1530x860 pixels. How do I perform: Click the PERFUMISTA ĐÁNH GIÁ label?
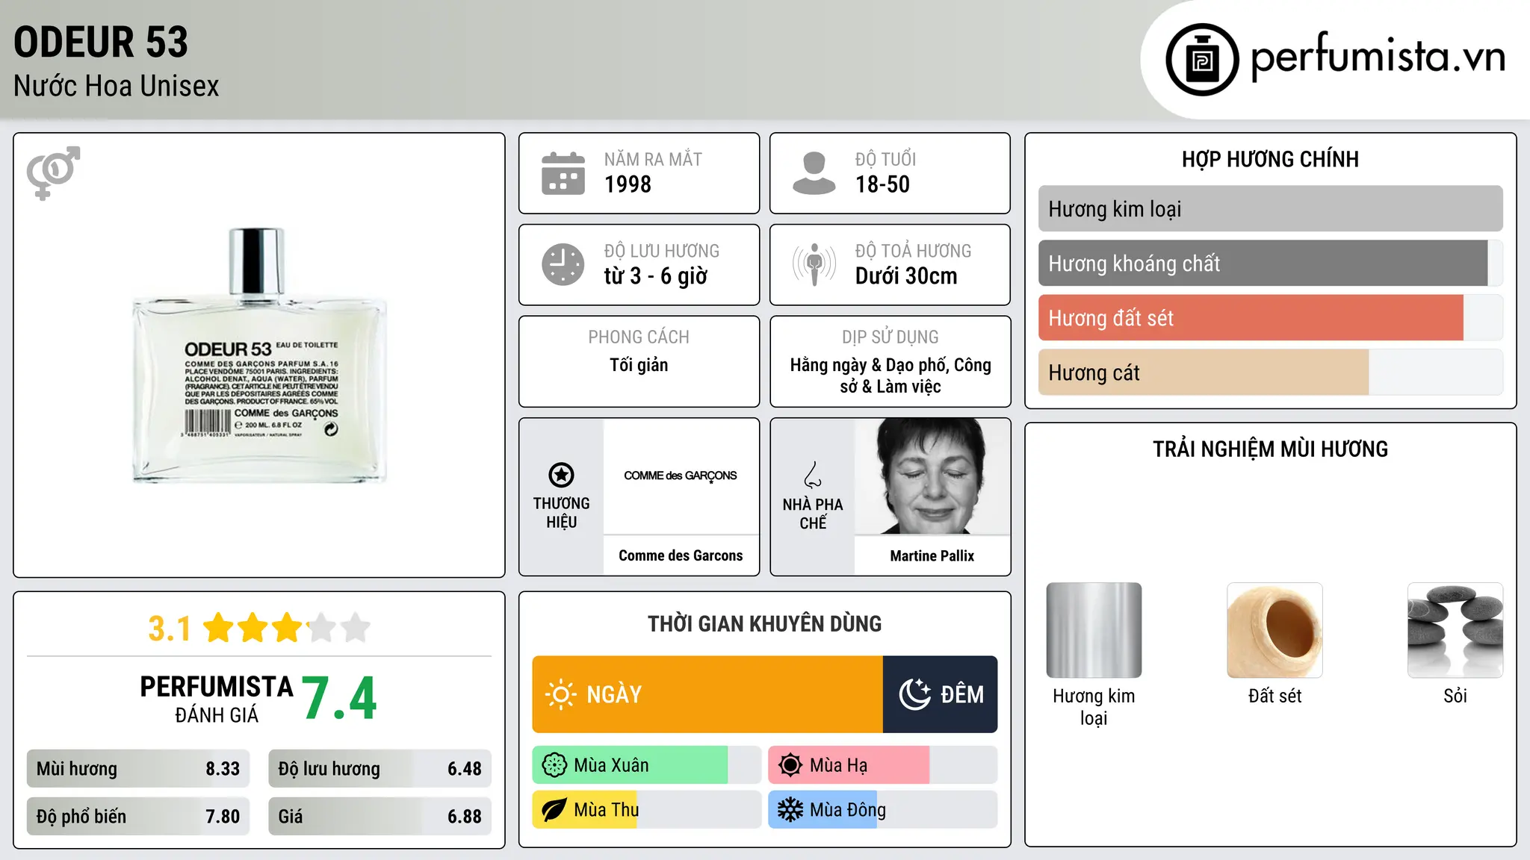[x=217, y=699]
